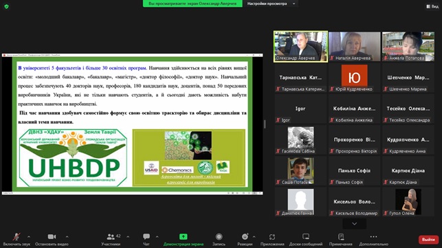Screen dimensions: 442x248
Task: Click the green encryption shield icon
Action: point(6,6)
